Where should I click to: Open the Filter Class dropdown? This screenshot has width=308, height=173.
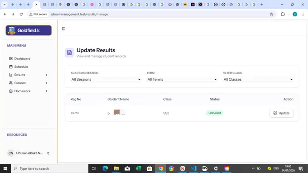coord(258,79)
